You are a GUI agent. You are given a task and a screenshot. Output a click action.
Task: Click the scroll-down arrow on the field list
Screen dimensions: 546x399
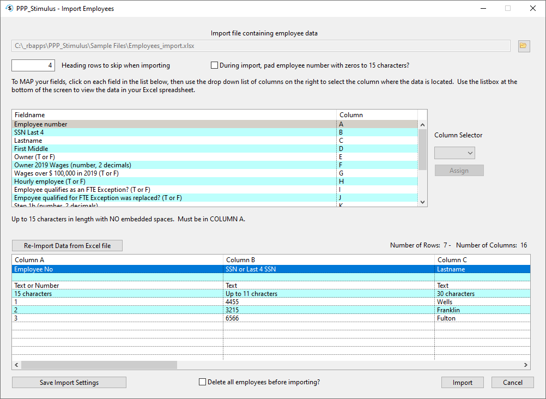click(x=422, y=202)
